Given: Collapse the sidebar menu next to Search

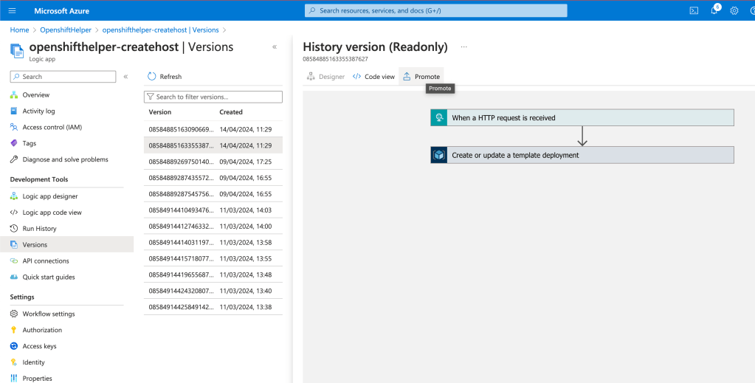Looking at the screenshot, I should pyautogui.click(x=125, y=77).
